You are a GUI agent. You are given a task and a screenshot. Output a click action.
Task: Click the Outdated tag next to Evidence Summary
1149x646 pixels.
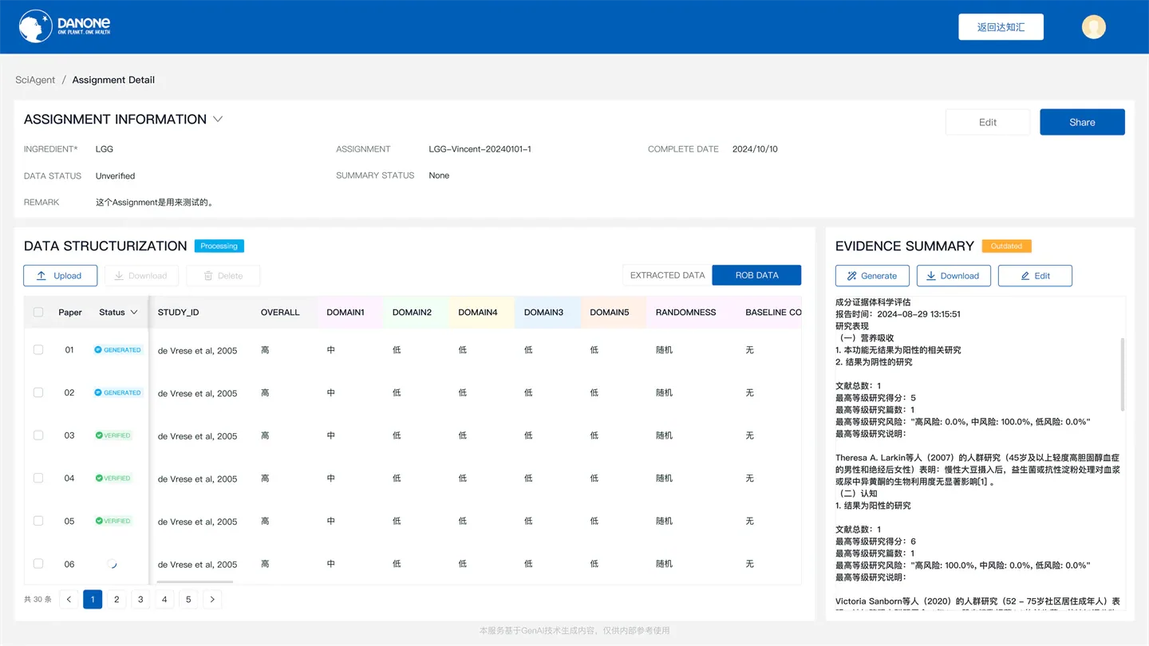pyautogui.click(x=1006, y=246)
